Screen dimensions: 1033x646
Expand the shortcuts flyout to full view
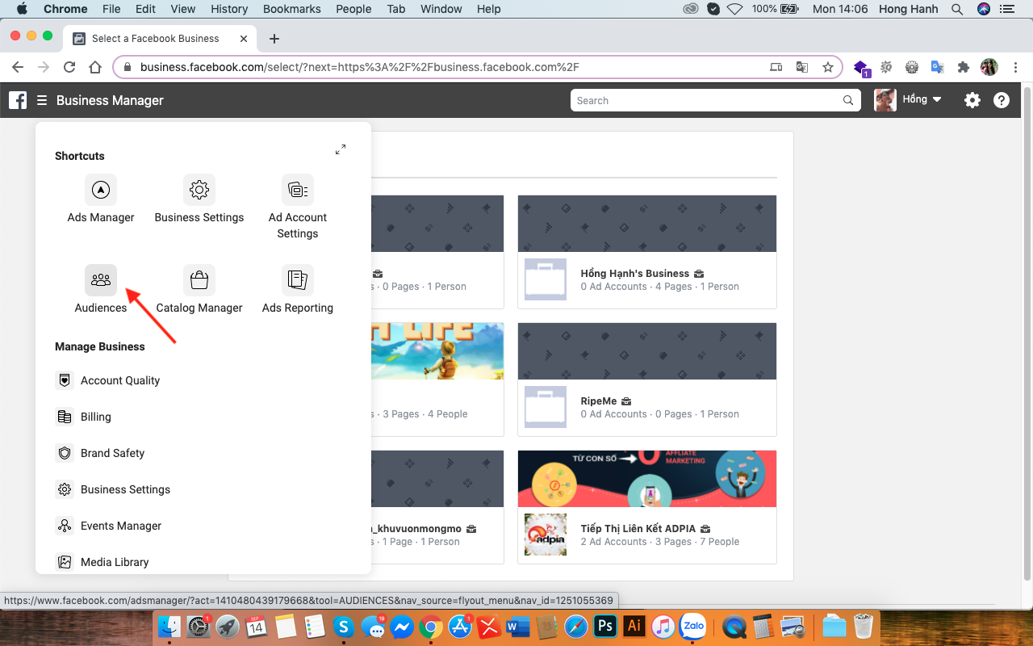[x=341, y=149]
